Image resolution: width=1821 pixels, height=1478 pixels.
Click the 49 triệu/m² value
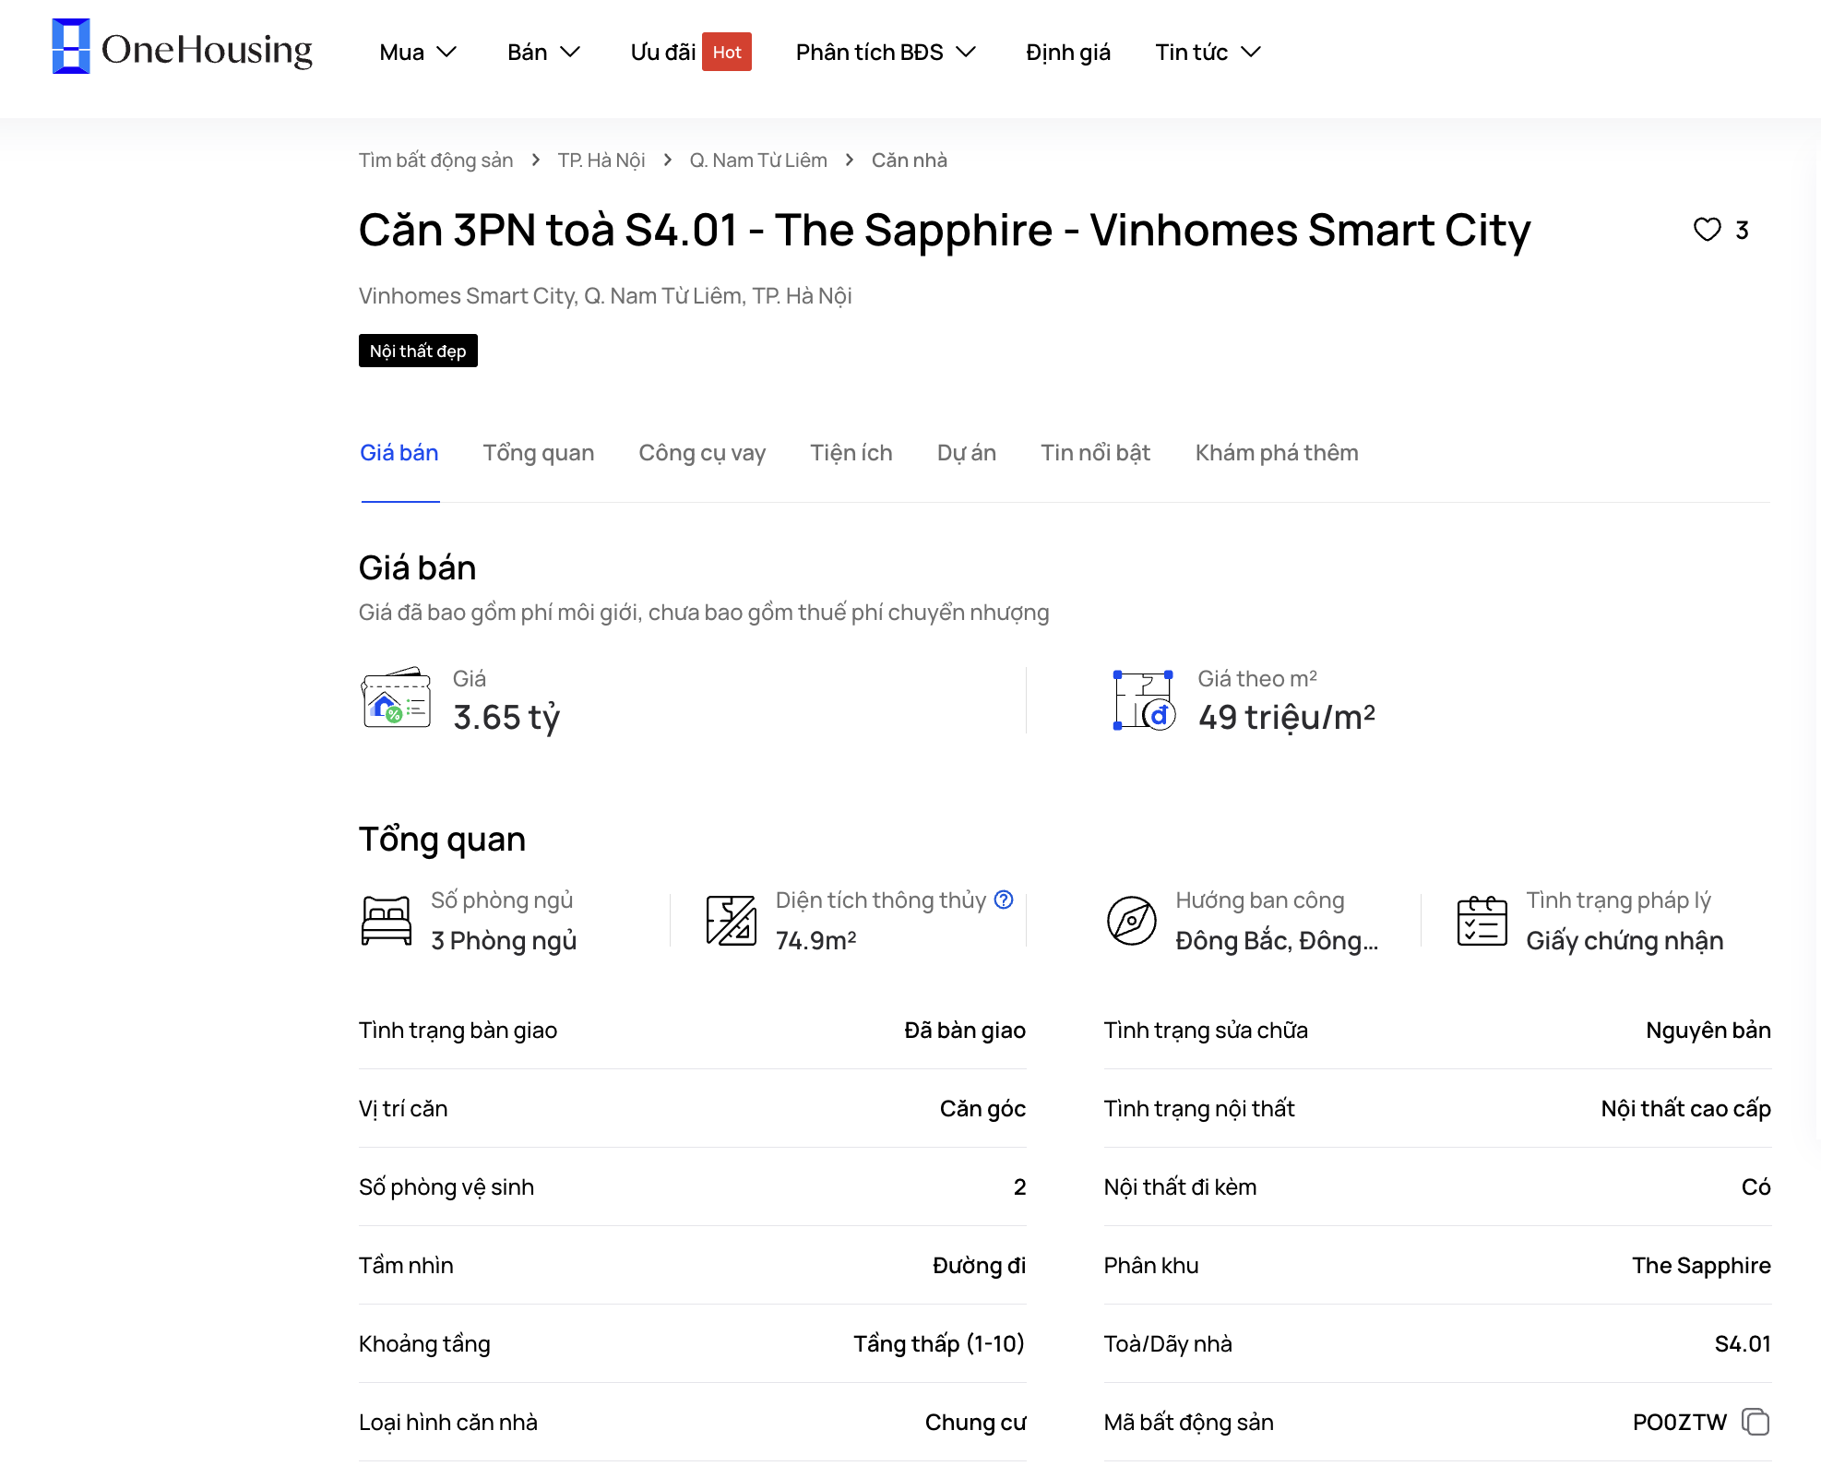coord(1287,717)
